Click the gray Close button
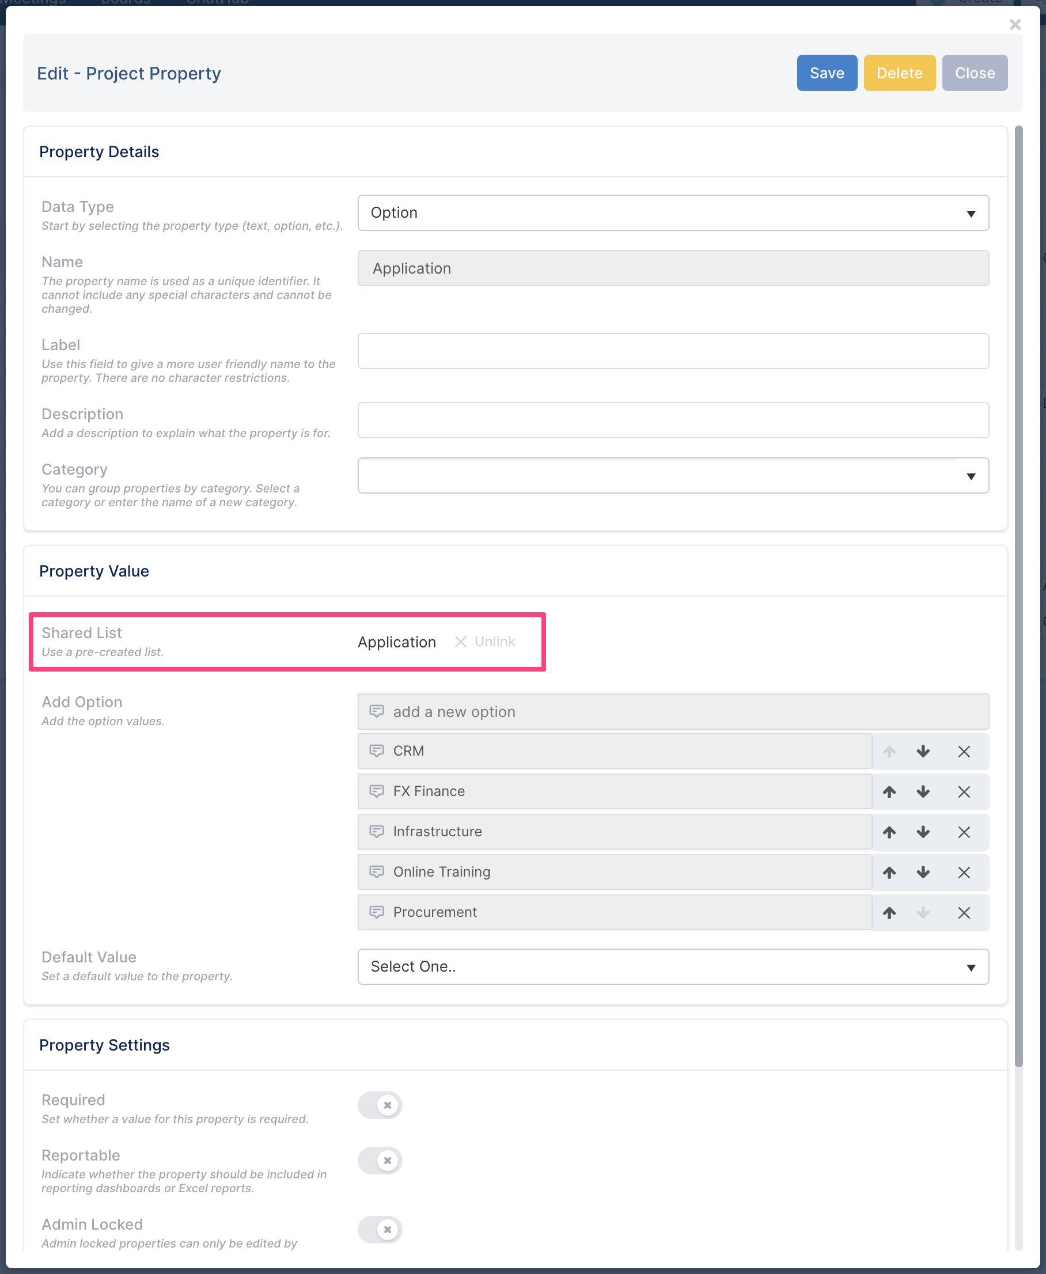The image size is (1046, 1274). (975, 73)
